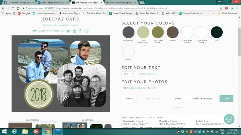Image resolution: width=241 pixels, height=135 pixels.
Task: Open Content Calendar bookmark
Action: point(191,13)
